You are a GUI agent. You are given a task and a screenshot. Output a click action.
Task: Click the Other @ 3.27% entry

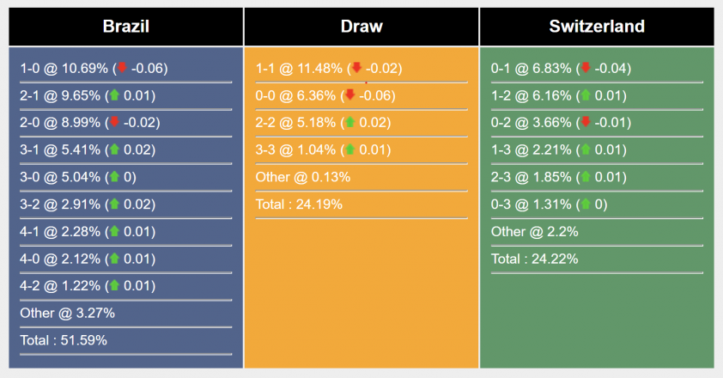[x=67, y=313]
